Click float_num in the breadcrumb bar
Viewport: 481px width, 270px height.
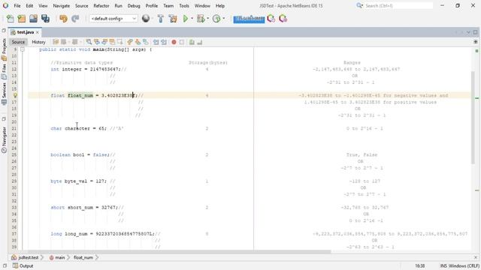click(x=83, y=257)
